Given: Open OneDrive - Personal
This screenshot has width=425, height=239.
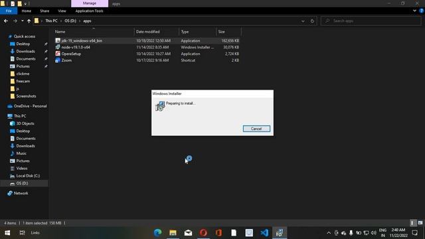Looking at the screenshot, I should 30,106.
